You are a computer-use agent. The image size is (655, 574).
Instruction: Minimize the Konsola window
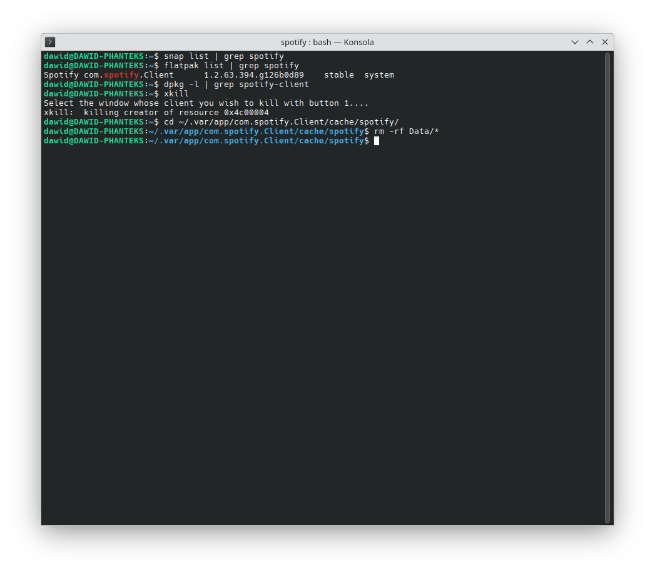click(575, 42)
